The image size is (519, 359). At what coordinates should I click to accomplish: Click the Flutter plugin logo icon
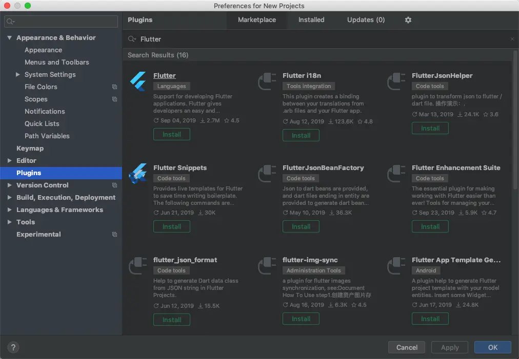(x=138, y=81)
